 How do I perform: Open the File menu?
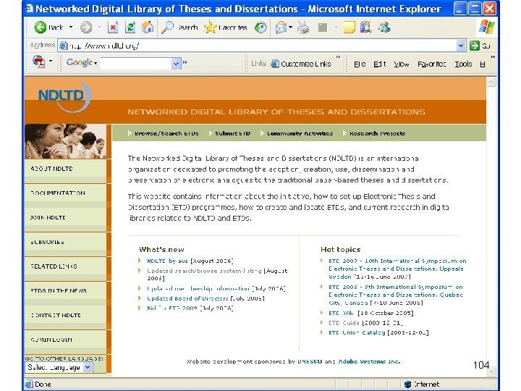click(360, 64)
